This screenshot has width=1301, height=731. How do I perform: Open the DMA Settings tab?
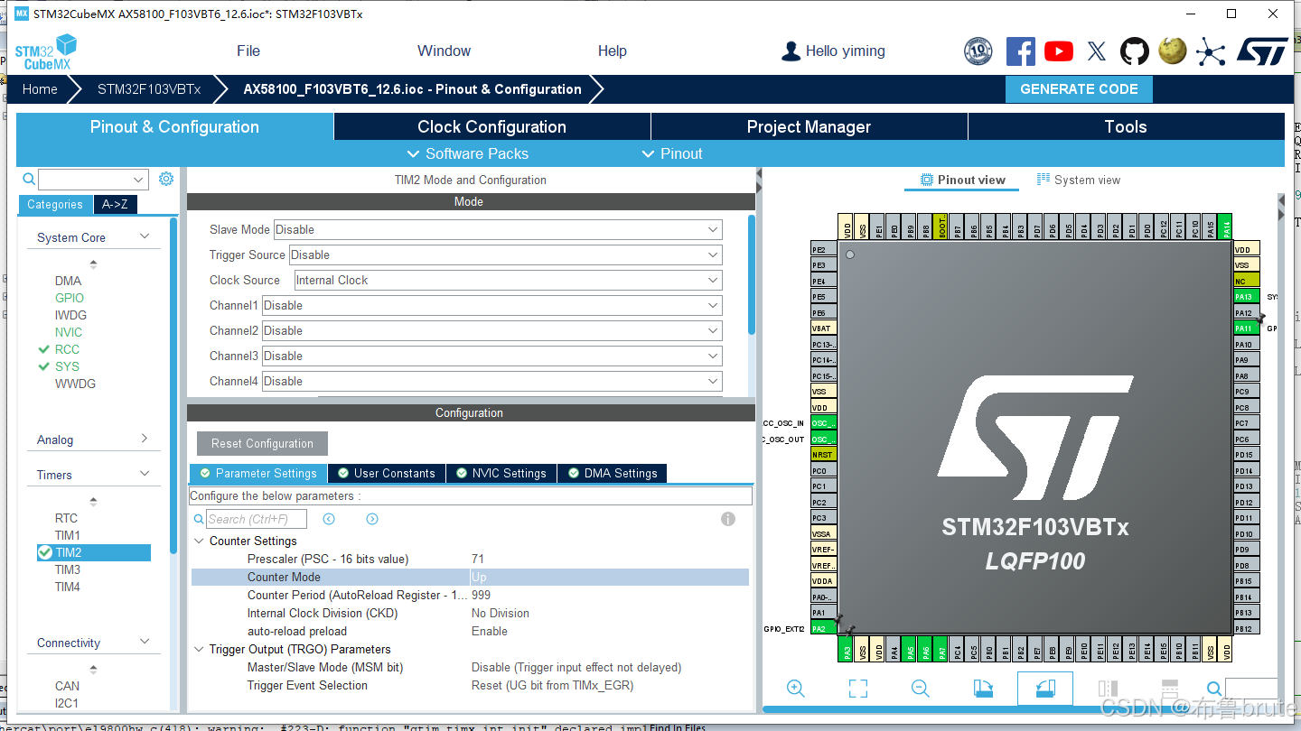613,473
